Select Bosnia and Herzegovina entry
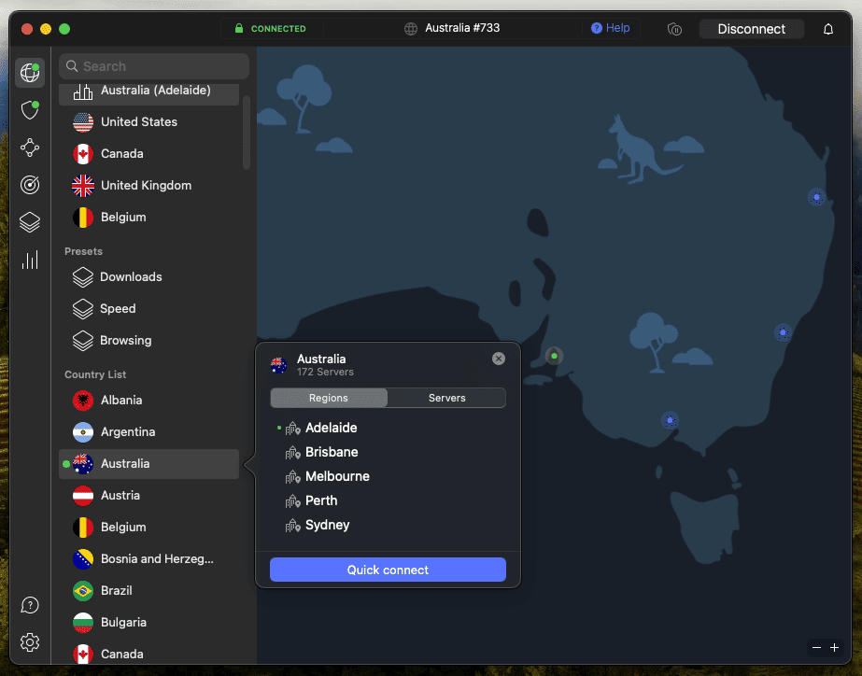862x676 pixels. click(149, 559)
